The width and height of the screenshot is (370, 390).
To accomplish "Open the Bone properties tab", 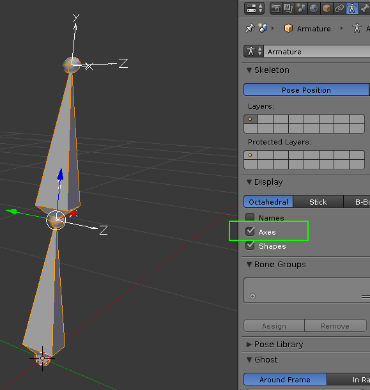I will point(364,8).
